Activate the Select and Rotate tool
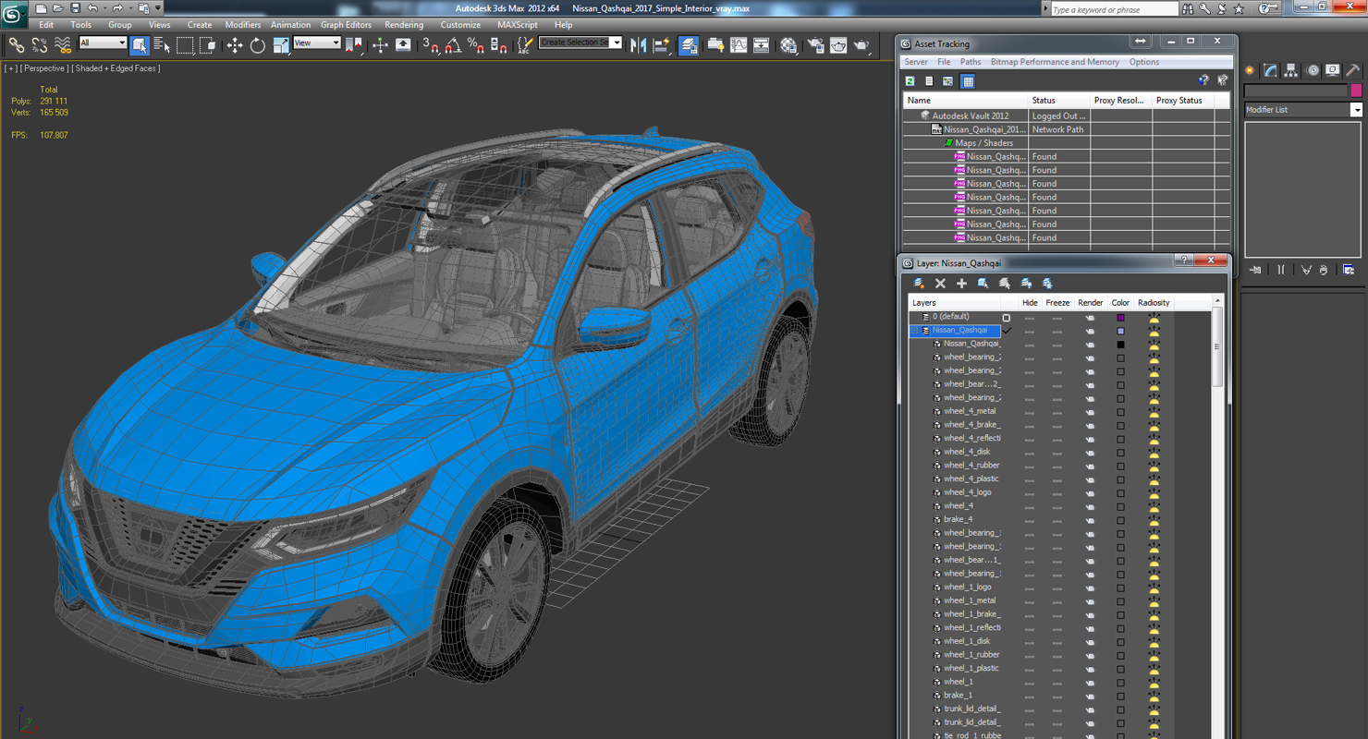The height and width of the screenshot is (739, 1368). (x=258, y=44)
